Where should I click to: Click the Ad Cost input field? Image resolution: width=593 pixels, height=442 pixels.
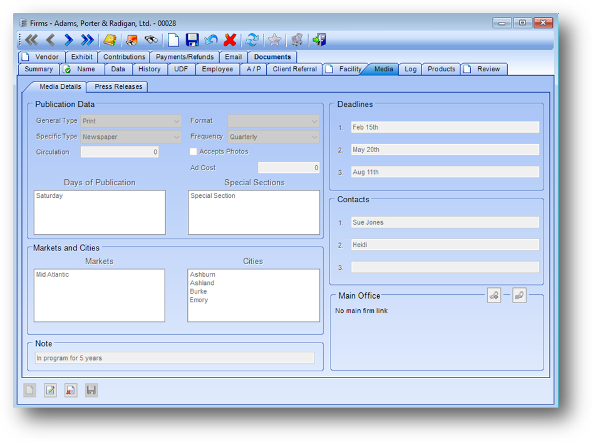(289, 168)
